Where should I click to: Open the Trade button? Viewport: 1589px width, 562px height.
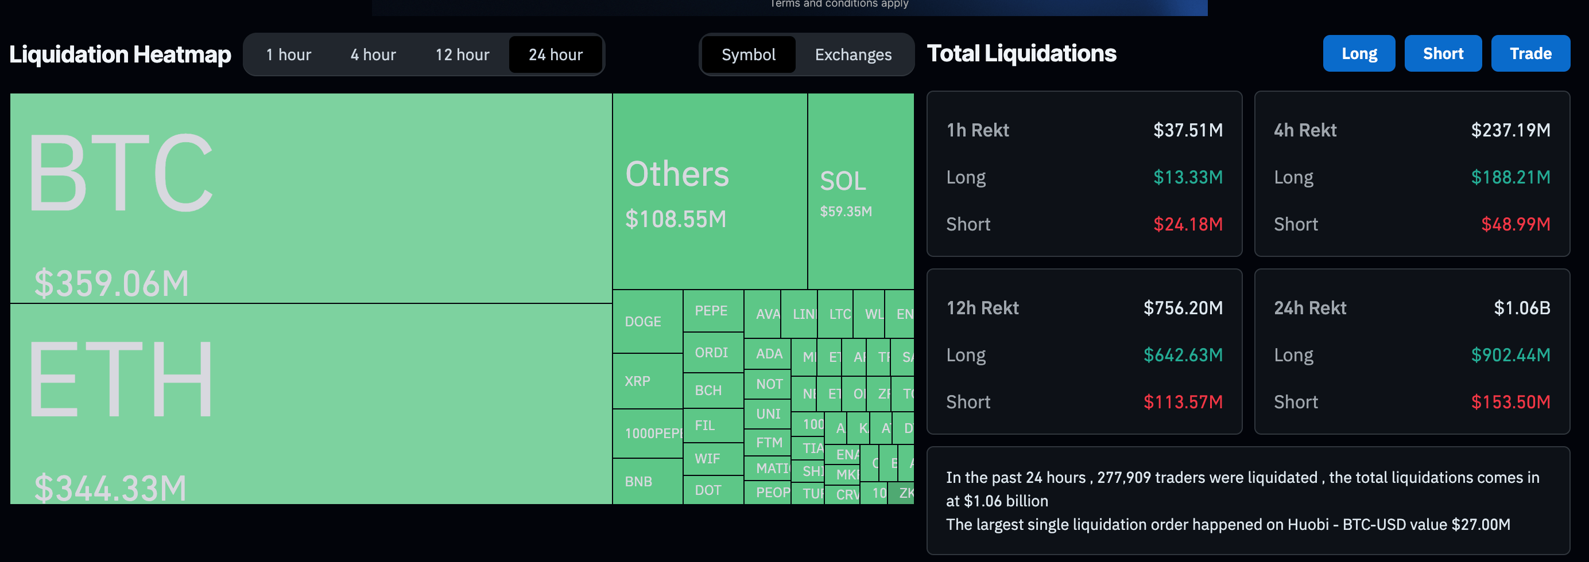coord(1530,53)
